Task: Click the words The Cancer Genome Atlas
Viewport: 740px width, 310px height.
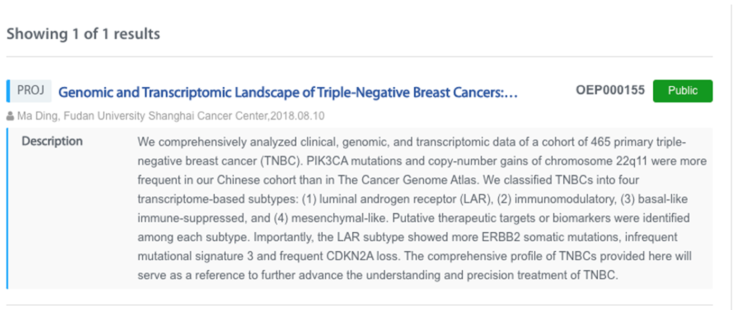Action: (x=389, y=180)
